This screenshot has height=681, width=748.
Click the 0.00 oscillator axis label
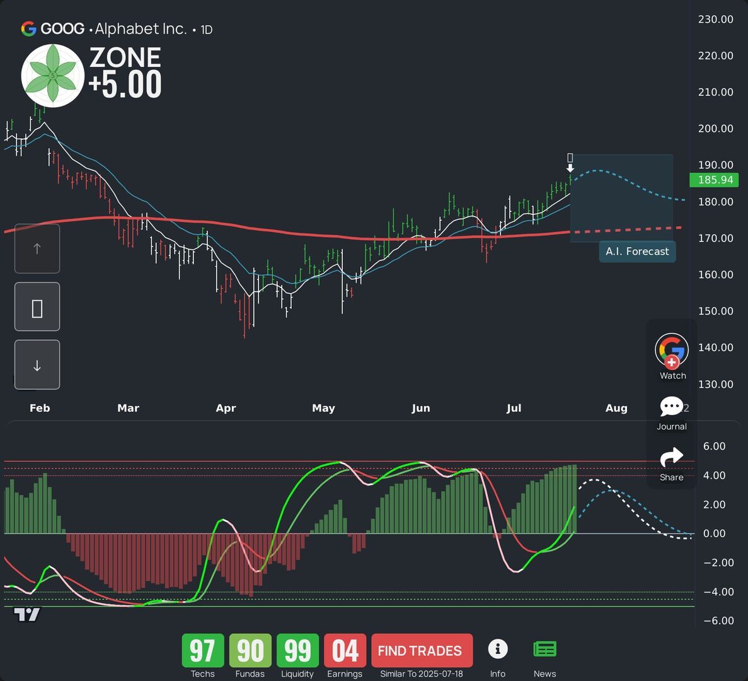pos(714,533)
